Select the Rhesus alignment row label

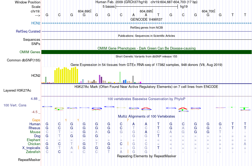pos(34,128)
